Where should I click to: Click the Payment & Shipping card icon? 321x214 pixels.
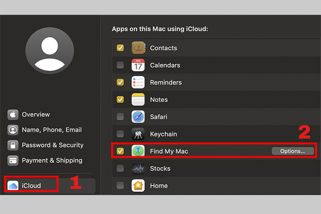(x=13, y=160)
